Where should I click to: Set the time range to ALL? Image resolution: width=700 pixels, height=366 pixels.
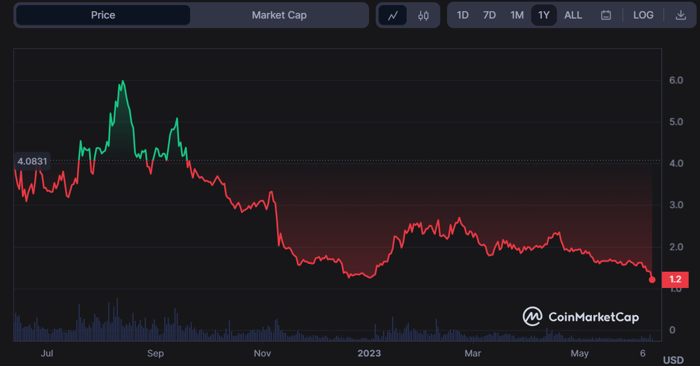point(573,15)
